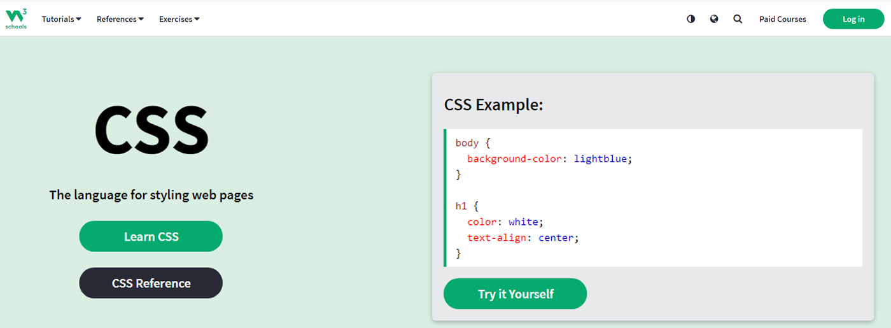Click the 'CSS Example:' heading
The image size is (891, 328).
493,104
